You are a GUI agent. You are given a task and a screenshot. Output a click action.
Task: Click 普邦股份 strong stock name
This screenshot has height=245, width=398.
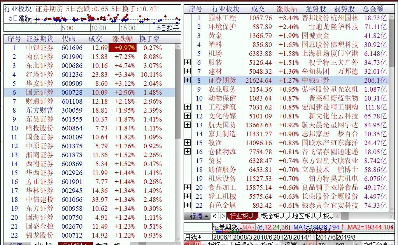point(316,18)
